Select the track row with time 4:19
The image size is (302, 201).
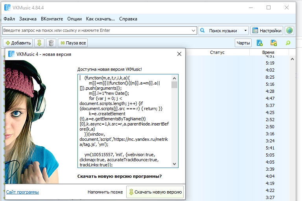click(237, 183)
